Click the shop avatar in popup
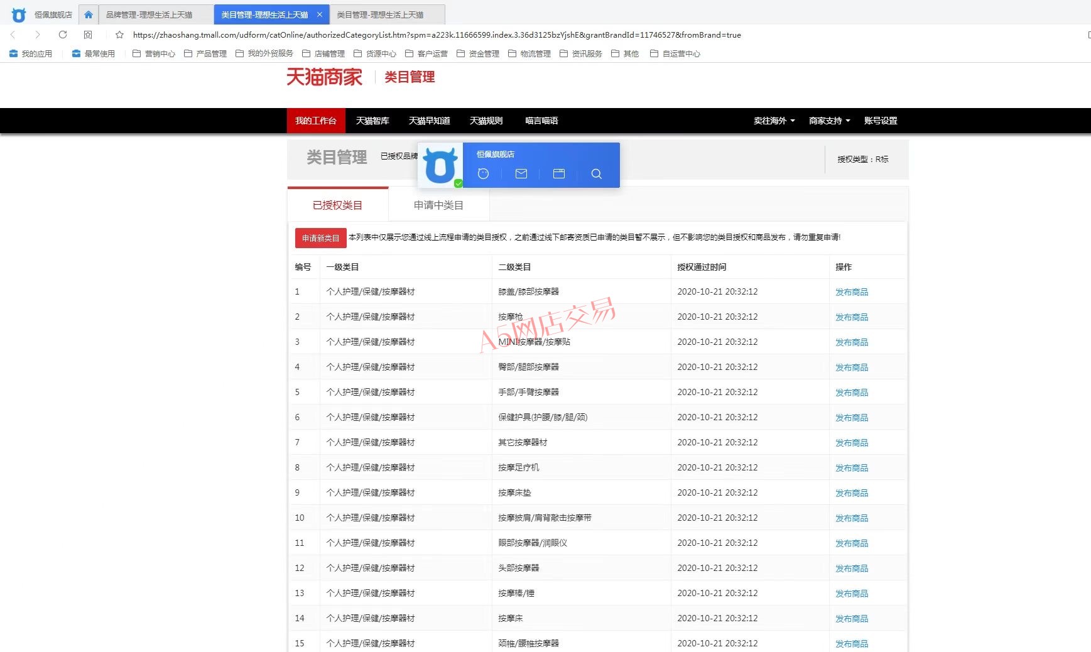Image resolution: width=1091 pixels, height=652 pixels. [x=440, y=165]
